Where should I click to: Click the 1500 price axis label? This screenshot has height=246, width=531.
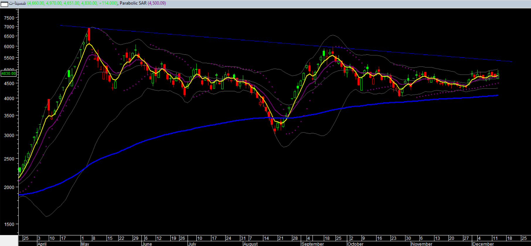point(9,224)
